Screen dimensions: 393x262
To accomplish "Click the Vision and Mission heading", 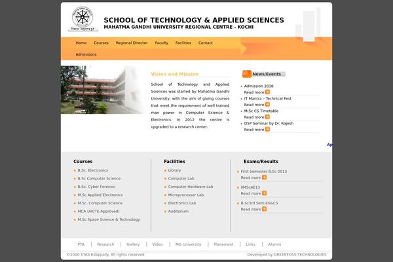I will 175,74.
